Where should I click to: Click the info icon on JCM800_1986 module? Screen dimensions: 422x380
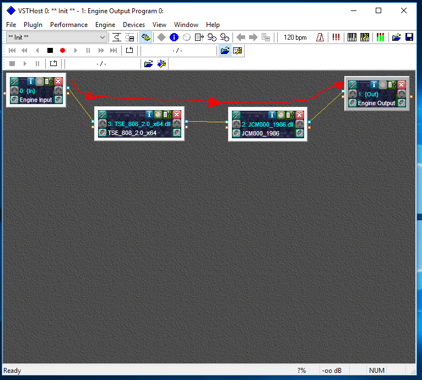pyautogui.click(x=272, y=115)
